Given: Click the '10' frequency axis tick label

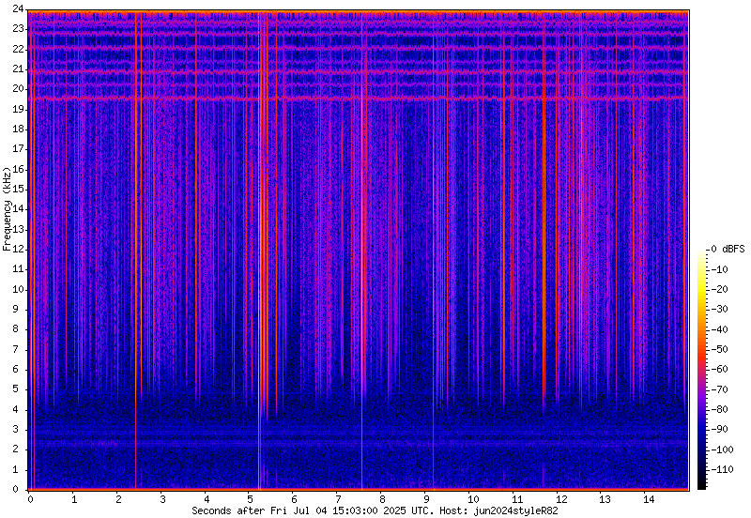Looking at the screenshot, I should (x=18, y=289).
